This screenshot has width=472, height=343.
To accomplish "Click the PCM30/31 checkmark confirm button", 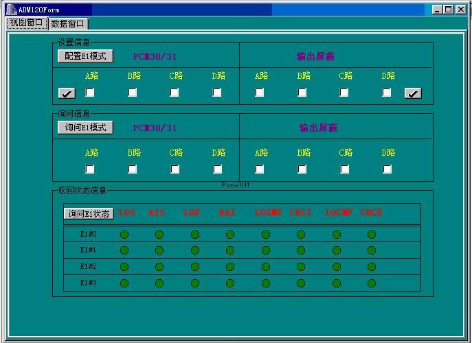I will click(67, 93).
